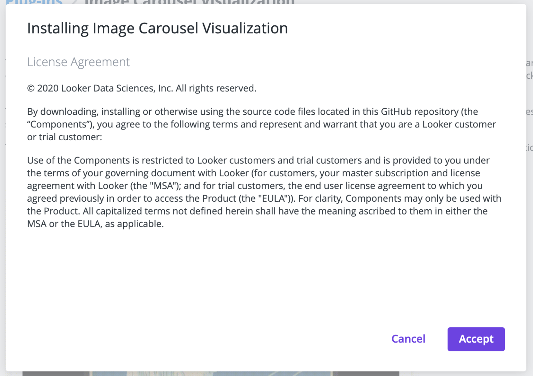Click Accept to install the visualization
533x376 pixels.
coord(476,339)
